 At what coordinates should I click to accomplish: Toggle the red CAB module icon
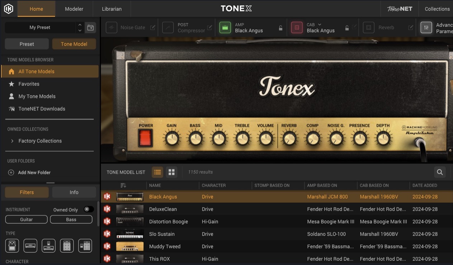pos(297,27)
